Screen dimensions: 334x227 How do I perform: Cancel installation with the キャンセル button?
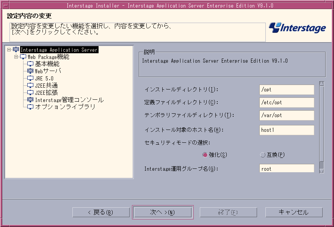click(x=294, y=212)
